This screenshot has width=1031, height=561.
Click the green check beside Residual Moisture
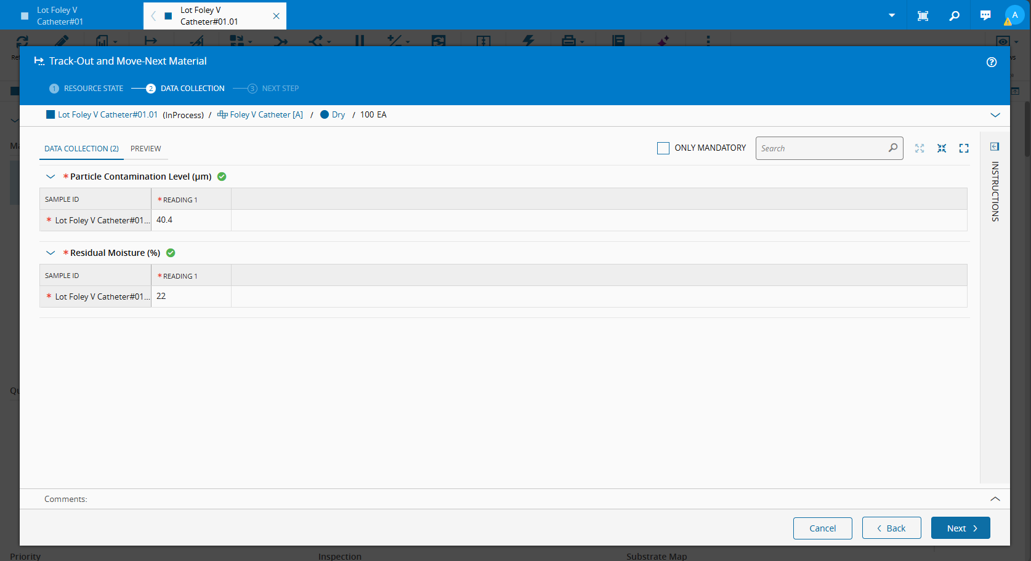click(x=171, y=253)
